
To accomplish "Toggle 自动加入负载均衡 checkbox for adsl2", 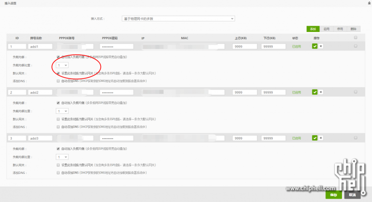I will [58, 103].
